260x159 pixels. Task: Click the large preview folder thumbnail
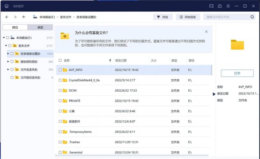coord(237,45)
